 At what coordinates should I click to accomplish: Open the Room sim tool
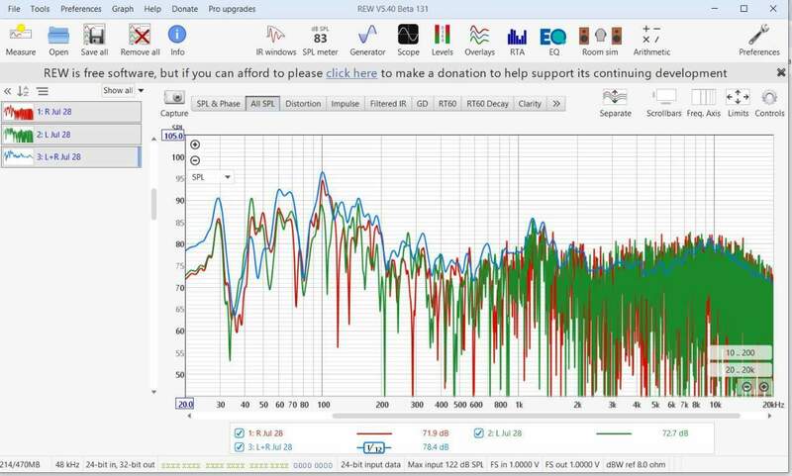pyautogui.click(x=600, y=41)
